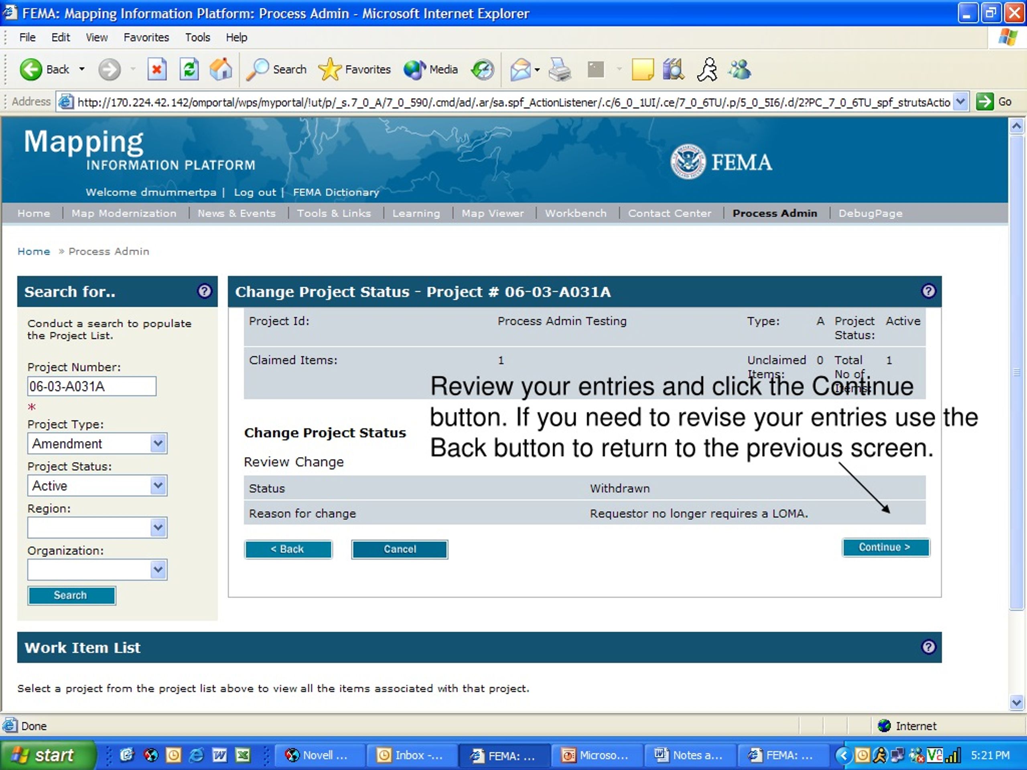
Task: Click the Continue > button
Action: (x=885, y=547)
